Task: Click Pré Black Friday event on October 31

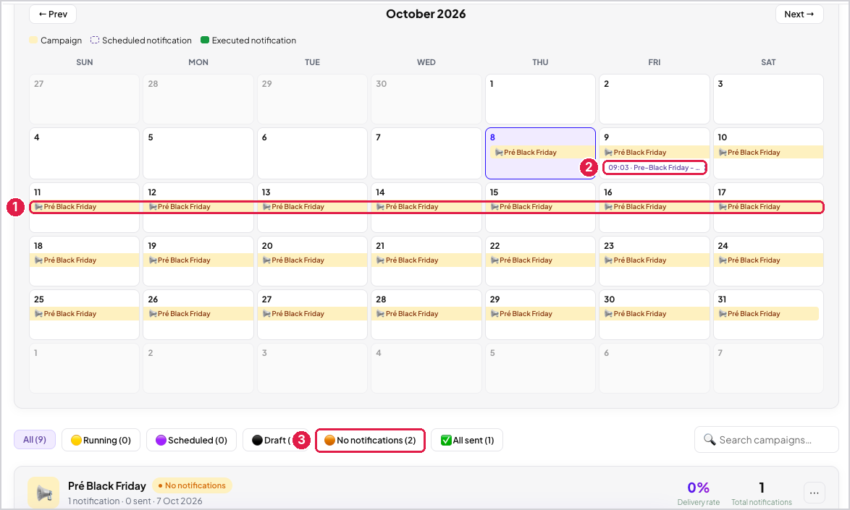Action: click(x=766, y=313)
